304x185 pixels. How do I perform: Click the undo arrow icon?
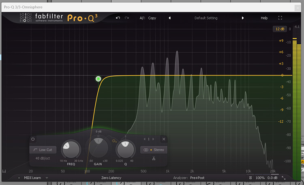(118, 18)
